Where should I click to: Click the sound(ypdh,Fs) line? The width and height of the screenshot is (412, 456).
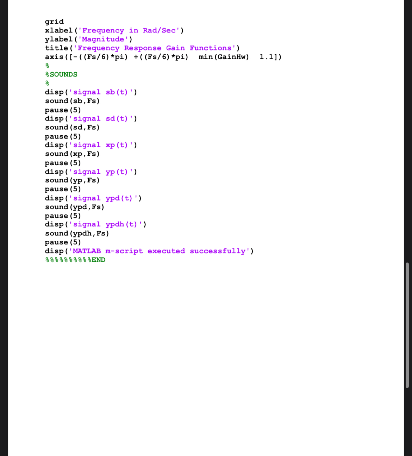pos(77,233)
